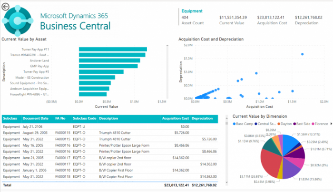Viewport: 333px width, 192px height.
Task: Select the HouseRight #IN-6896 bar
Action: point(93,94)
